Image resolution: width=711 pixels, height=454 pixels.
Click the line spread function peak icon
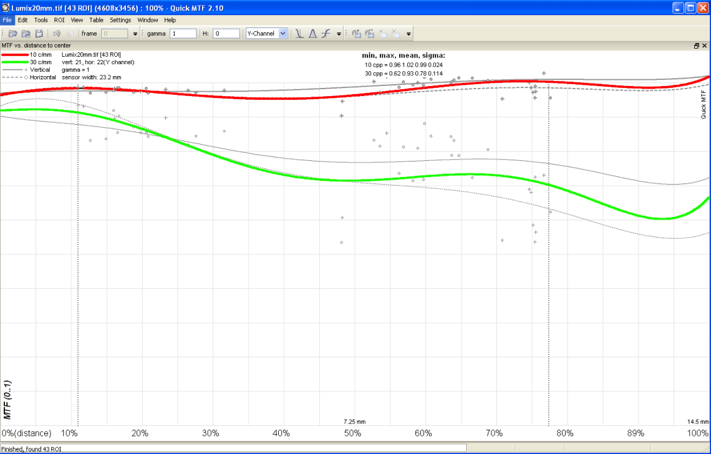(x=312, y=34)
